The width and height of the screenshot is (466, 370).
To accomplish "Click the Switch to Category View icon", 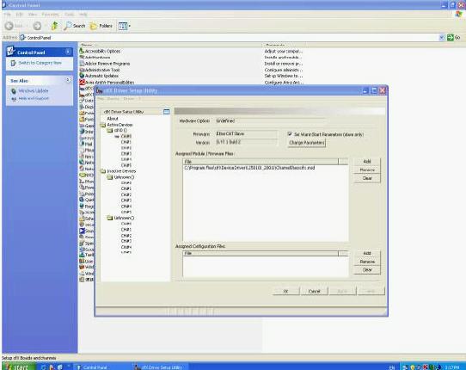I will [x=14, y=63].
